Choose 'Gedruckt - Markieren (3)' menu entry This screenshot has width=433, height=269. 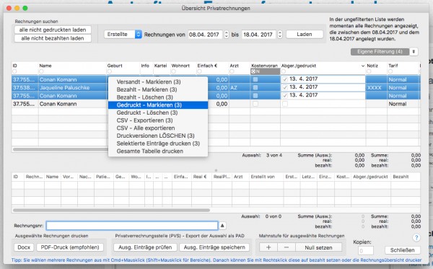coord(158,105)
